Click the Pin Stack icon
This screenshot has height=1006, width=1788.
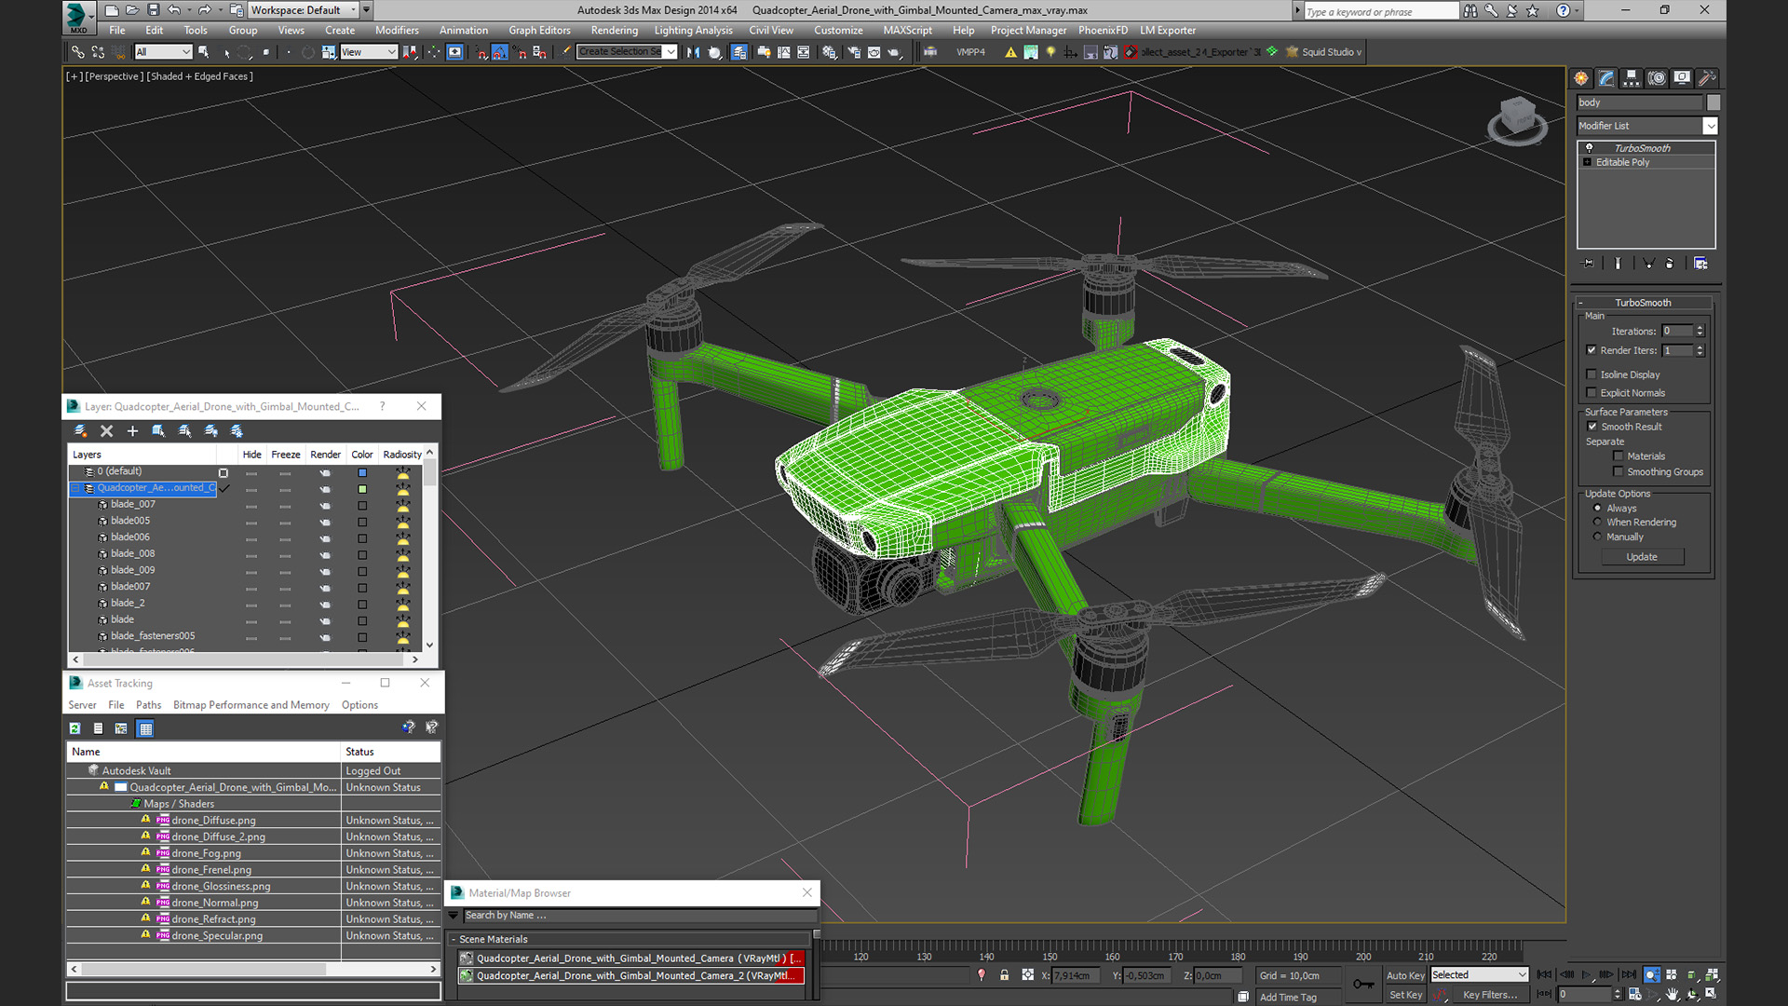tap(1589, 264)
